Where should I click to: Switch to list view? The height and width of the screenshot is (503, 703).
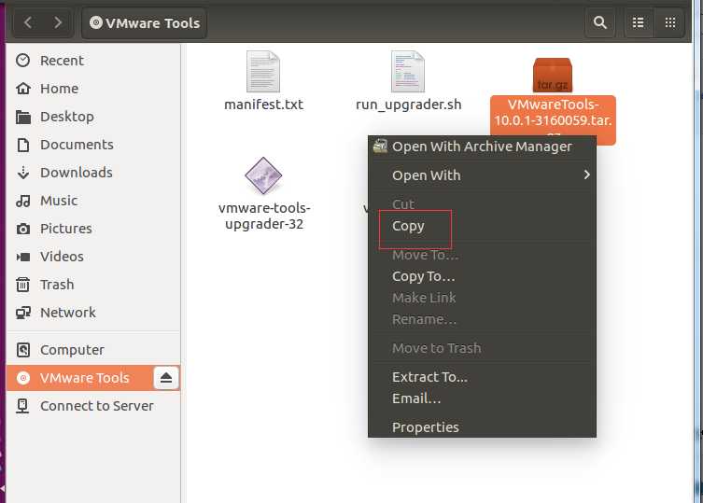pos(639,22)
